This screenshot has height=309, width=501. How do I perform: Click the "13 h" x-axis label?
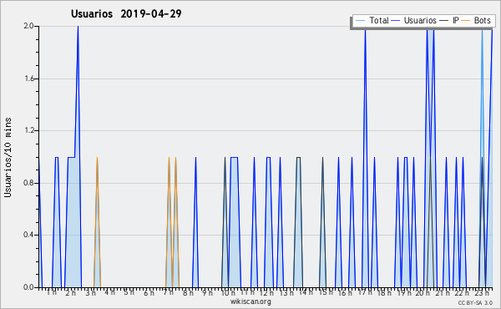(x=286, y=292)
